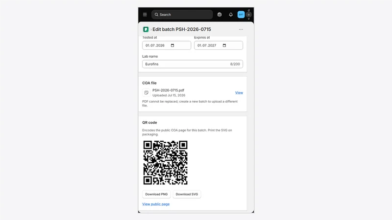The height and width of the screenshot is (220, 392).
Task: Open View public page link
Action: click(x=156, y=204)
